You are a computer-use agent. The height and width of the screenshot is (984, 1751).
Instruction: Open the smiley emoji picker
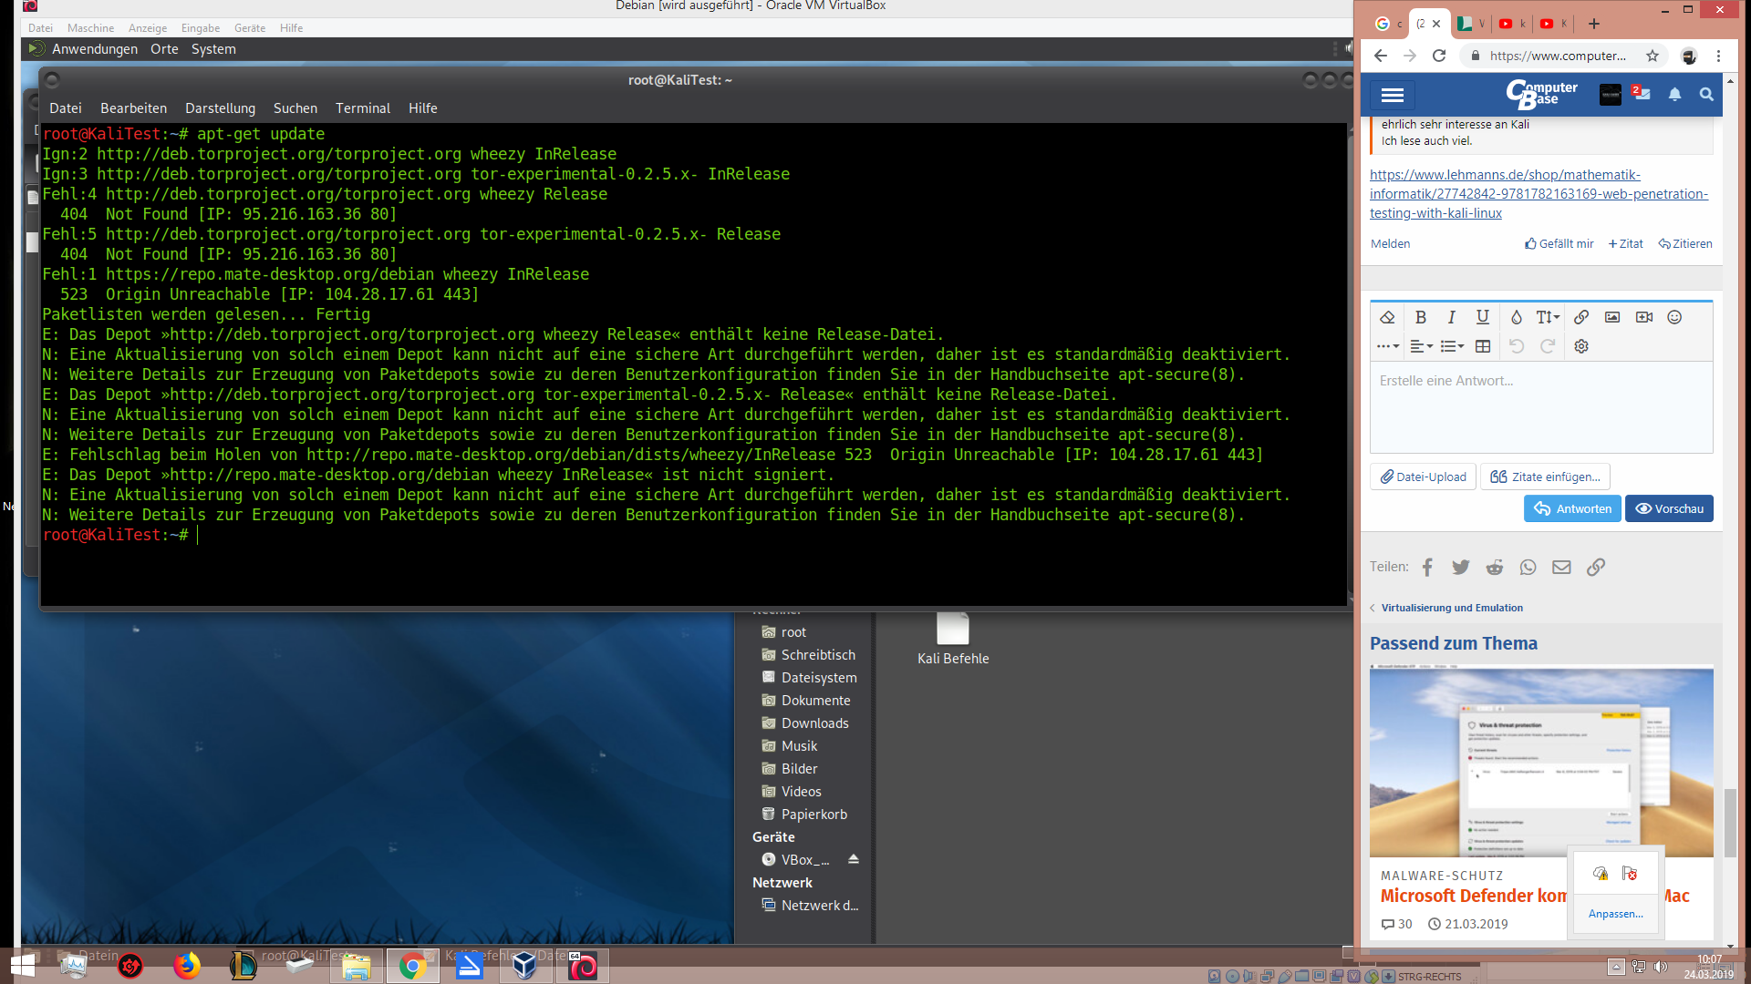pyautogui.click(x=1674, y=317)
